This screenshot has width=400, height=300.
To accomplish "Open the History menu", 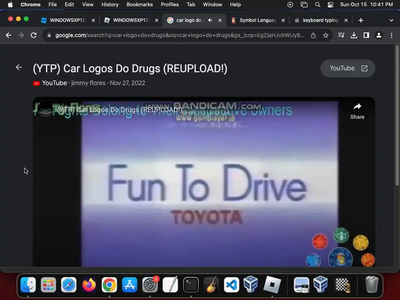I will point(110,4).
